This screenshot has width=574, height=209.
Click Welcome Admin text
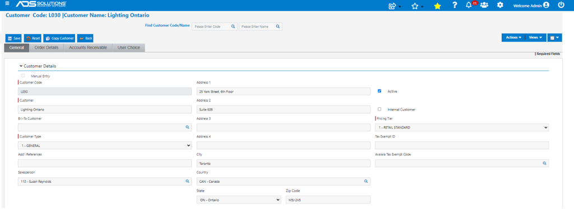click(x=528, y=6)
